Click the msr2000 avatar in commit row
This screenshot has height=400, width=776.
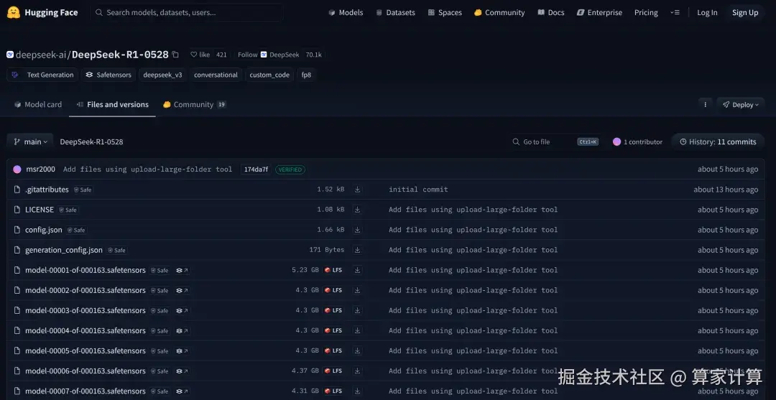pos(17,169)
